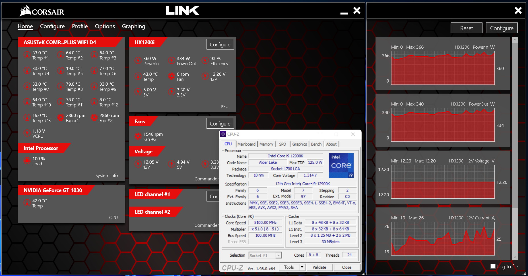Select the CPU tab in CPU-Z

(228, 144)
